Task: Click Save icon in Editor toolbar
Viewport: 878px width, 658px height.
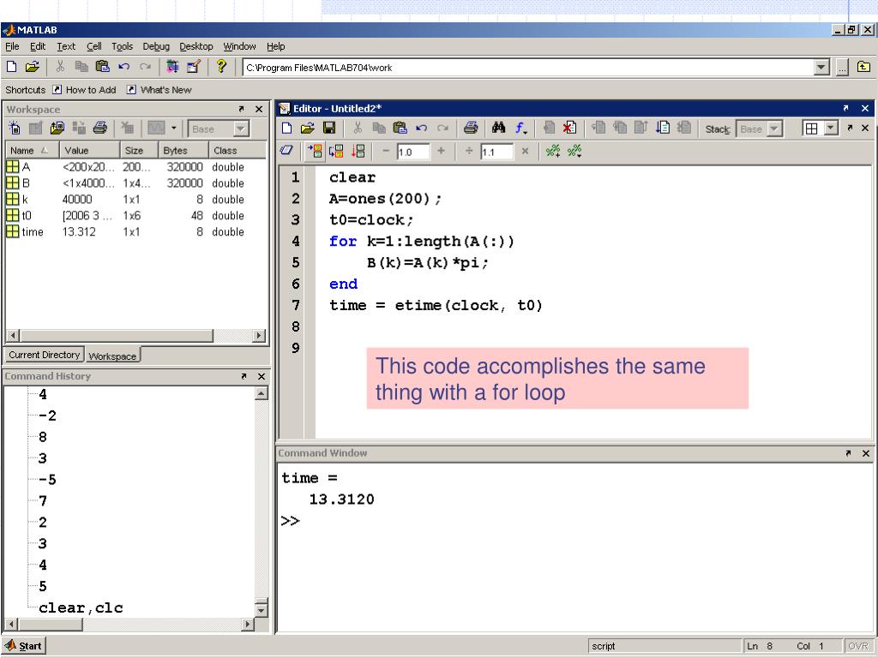Action: coord(329,129)
